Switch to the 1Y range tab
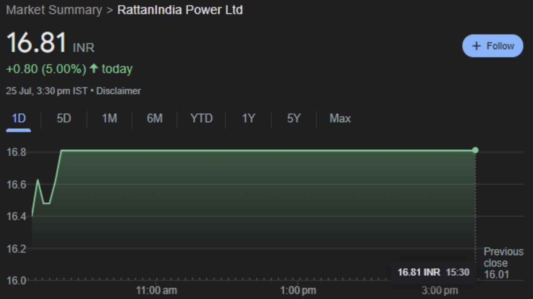 coord(248,118)
